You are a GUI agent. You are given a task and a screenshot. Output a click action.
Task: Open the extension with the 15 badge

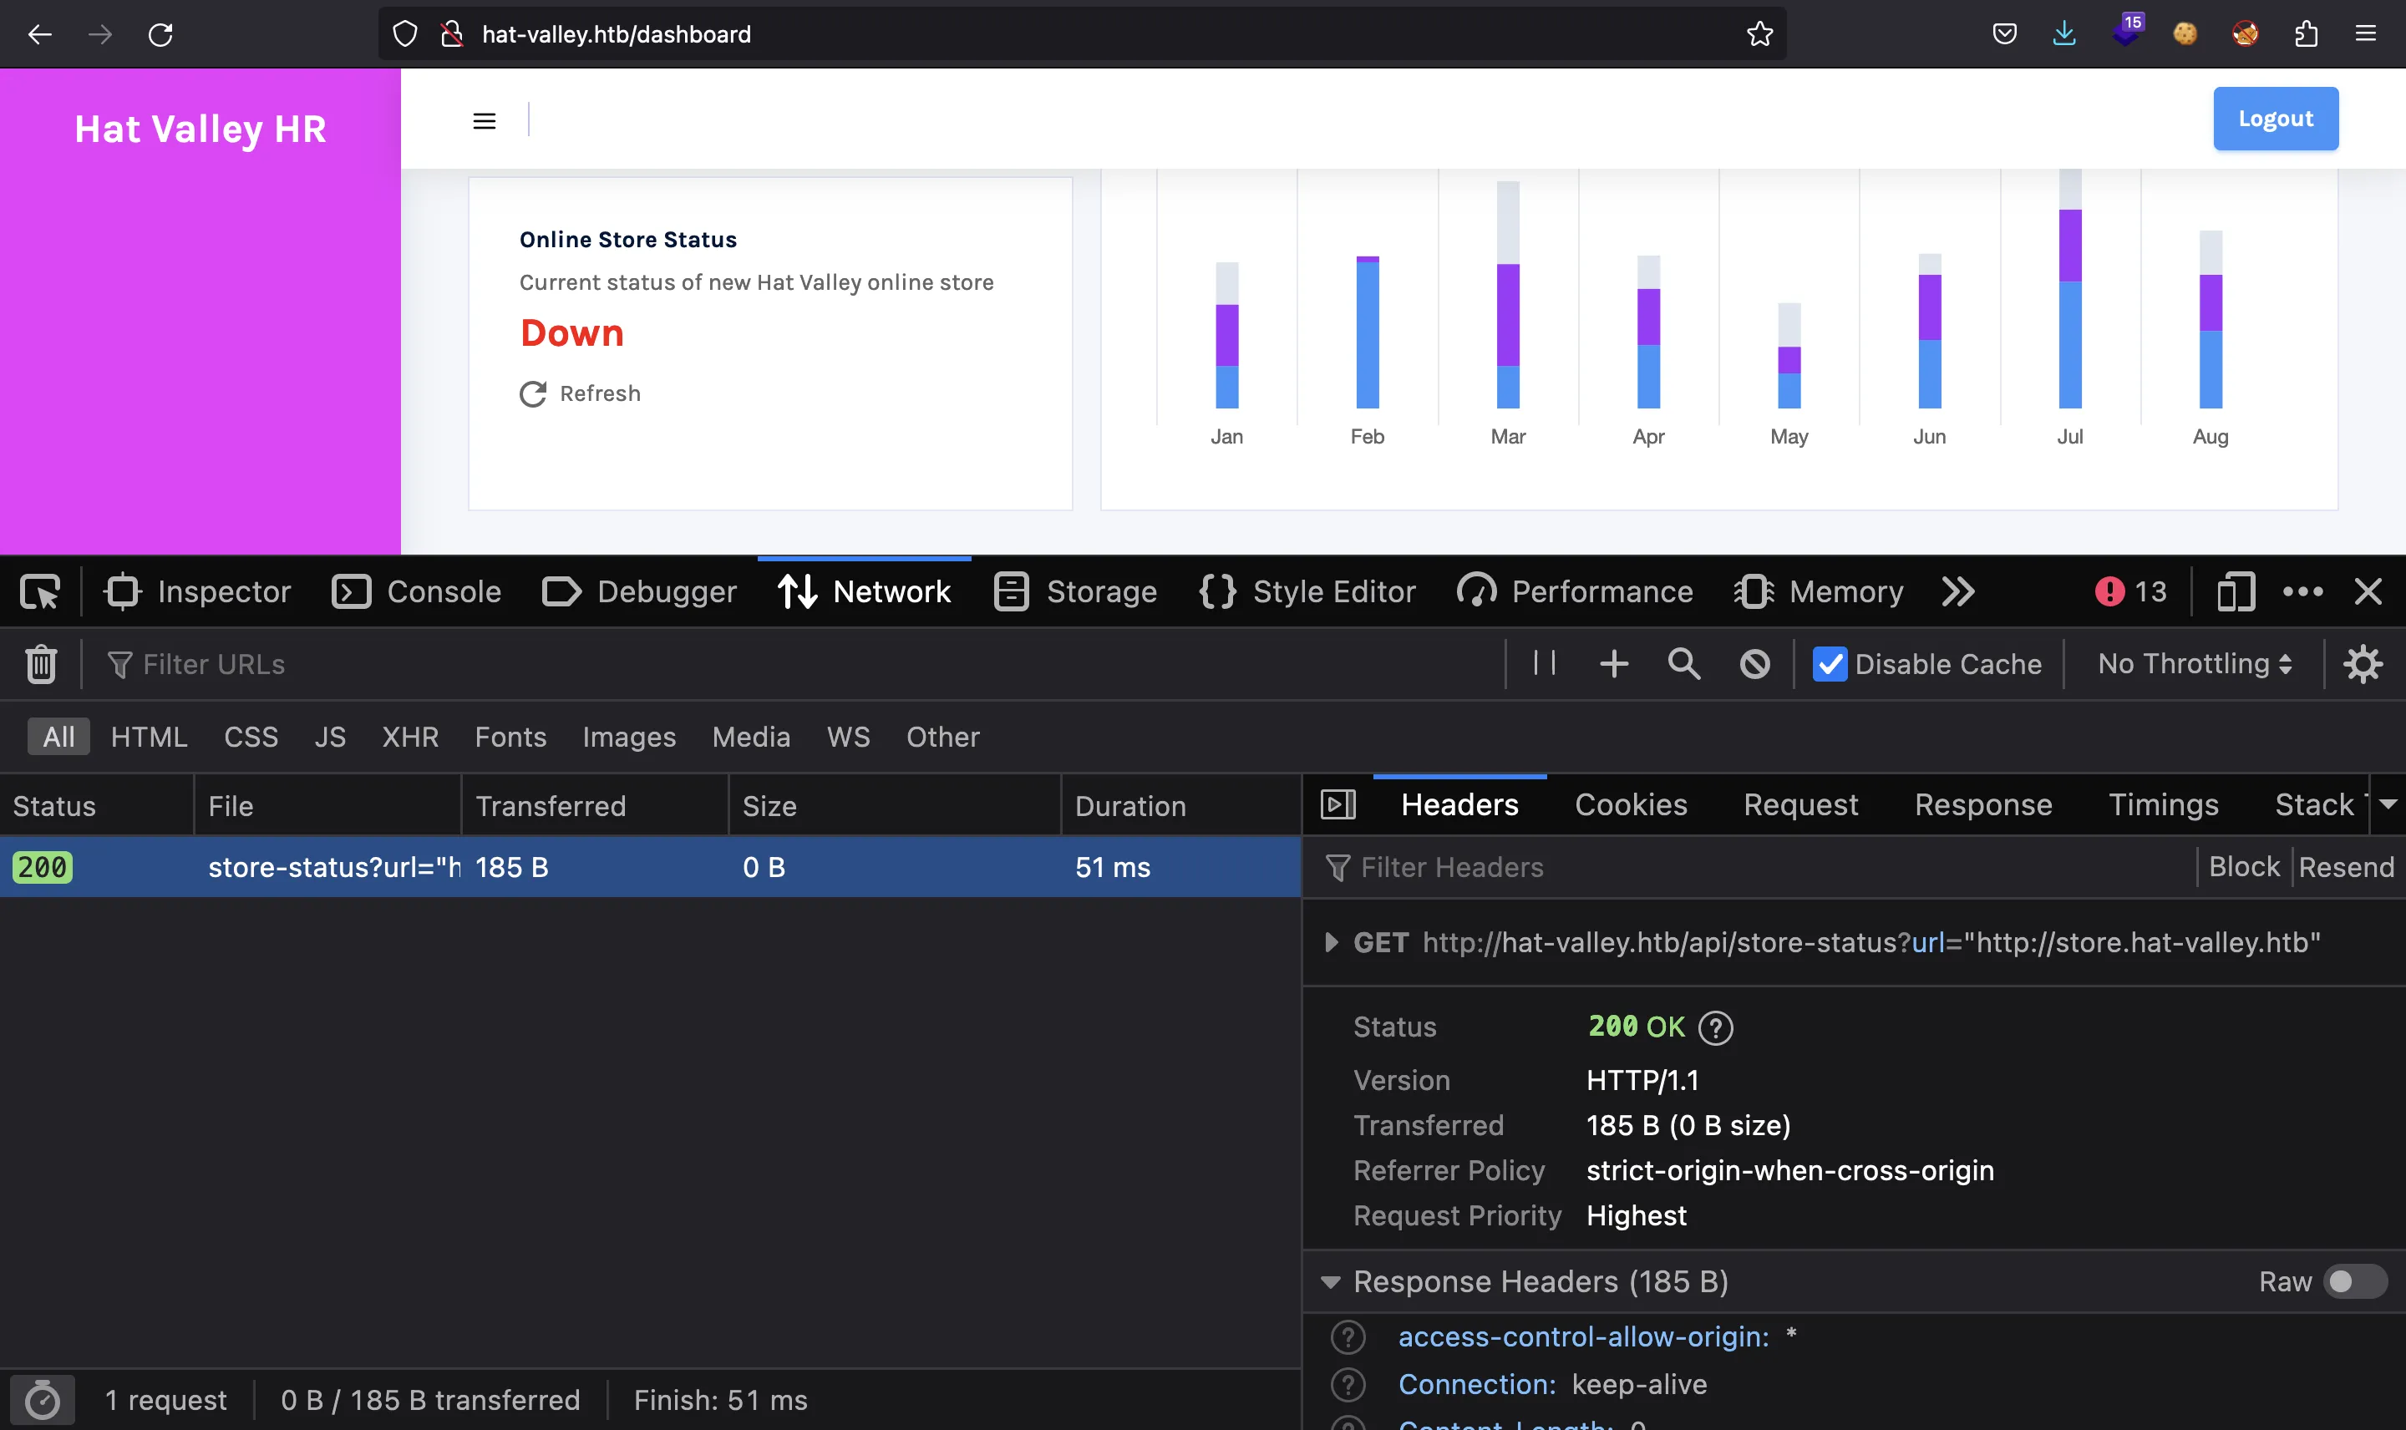click(2127, 31)
